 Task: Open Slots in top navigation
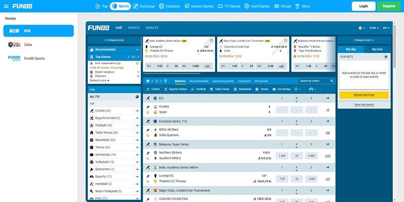302,6
